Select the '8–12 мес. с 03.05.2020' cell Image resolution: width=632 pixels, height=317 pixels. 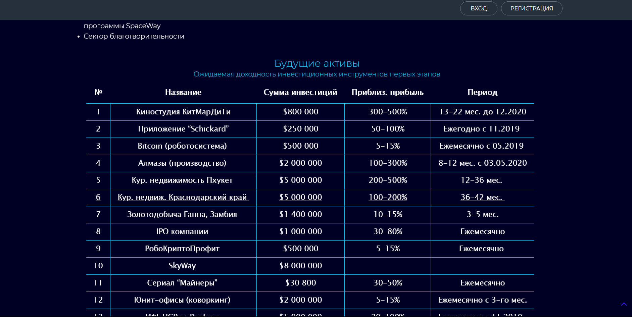[482, 163]
